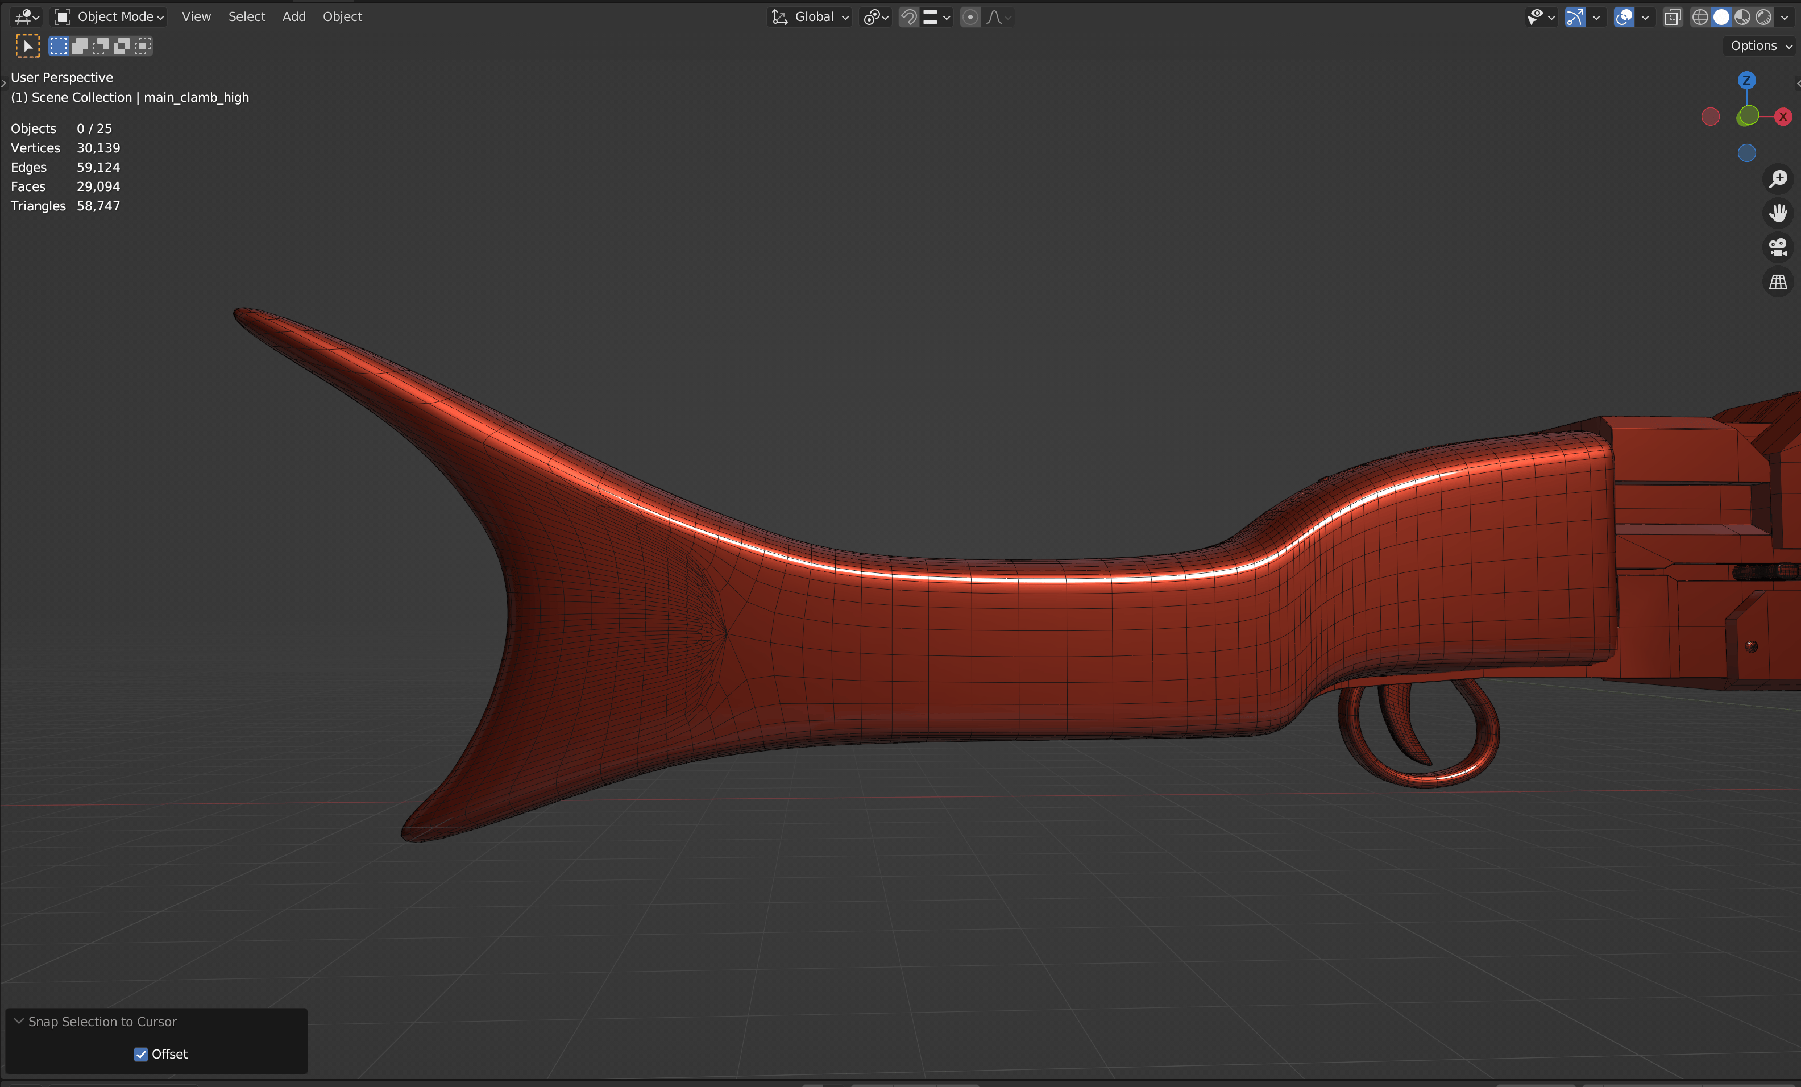Open the editor type selector
The image size is (1801, 1087).
tap(27, 17)
